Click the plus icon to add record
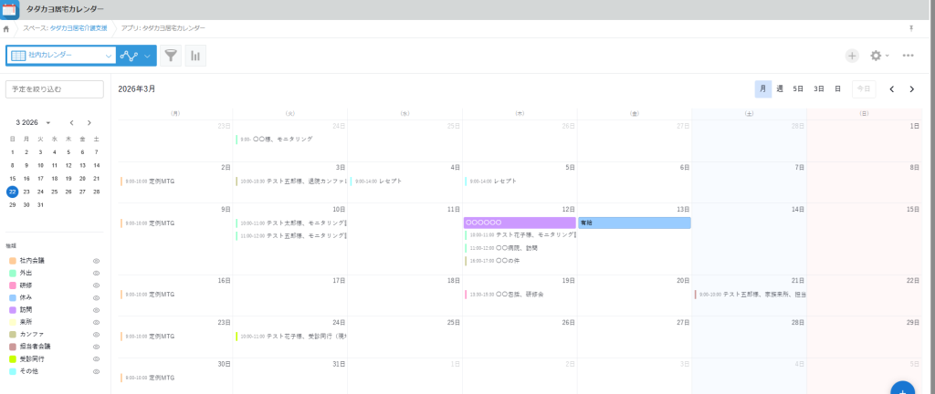Screen dimensions: 935x394 coord(852,56)
